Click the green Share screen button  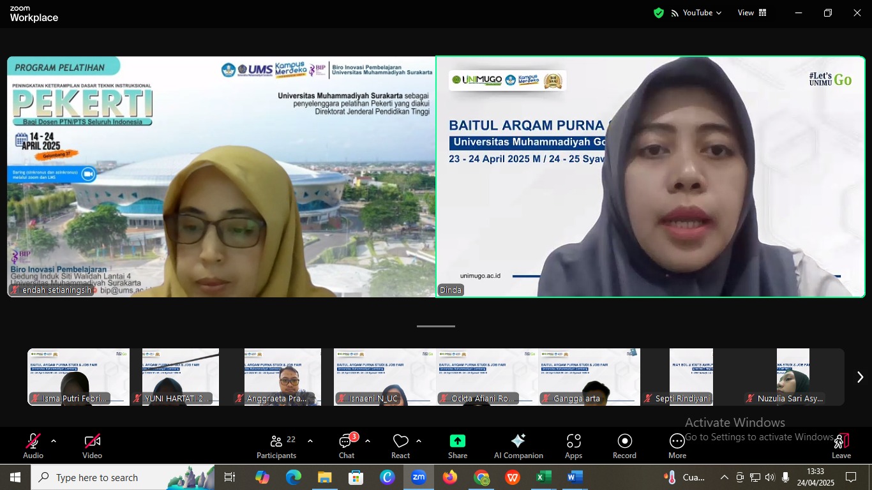tap(458, 446)
